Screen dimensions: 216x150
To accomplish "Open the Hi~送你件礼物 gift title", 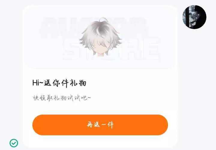I will tap(59, 83).
